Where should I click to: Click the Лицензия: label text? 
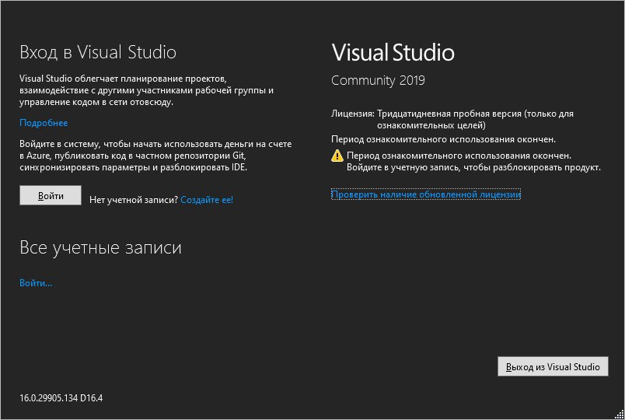353,114
